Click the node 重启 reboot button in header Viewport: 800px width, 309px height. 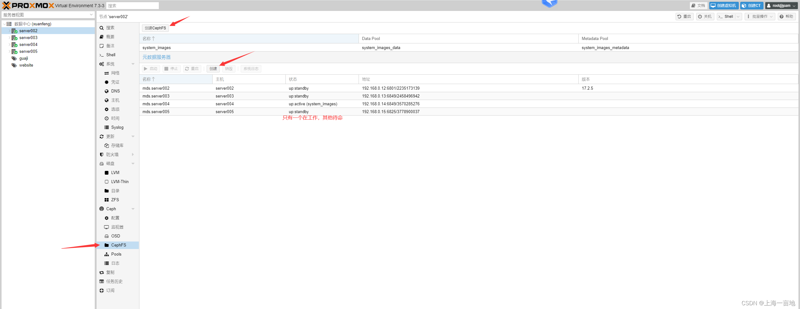click(684, 17)
